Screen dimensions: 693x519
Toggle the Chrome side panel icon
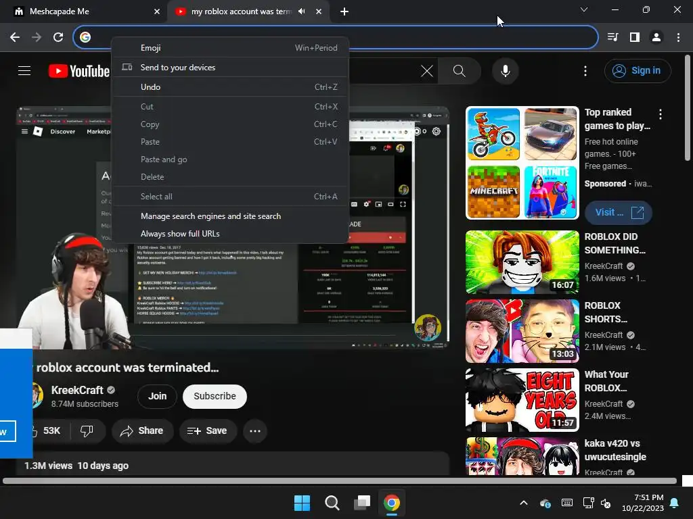pos(635,38)
